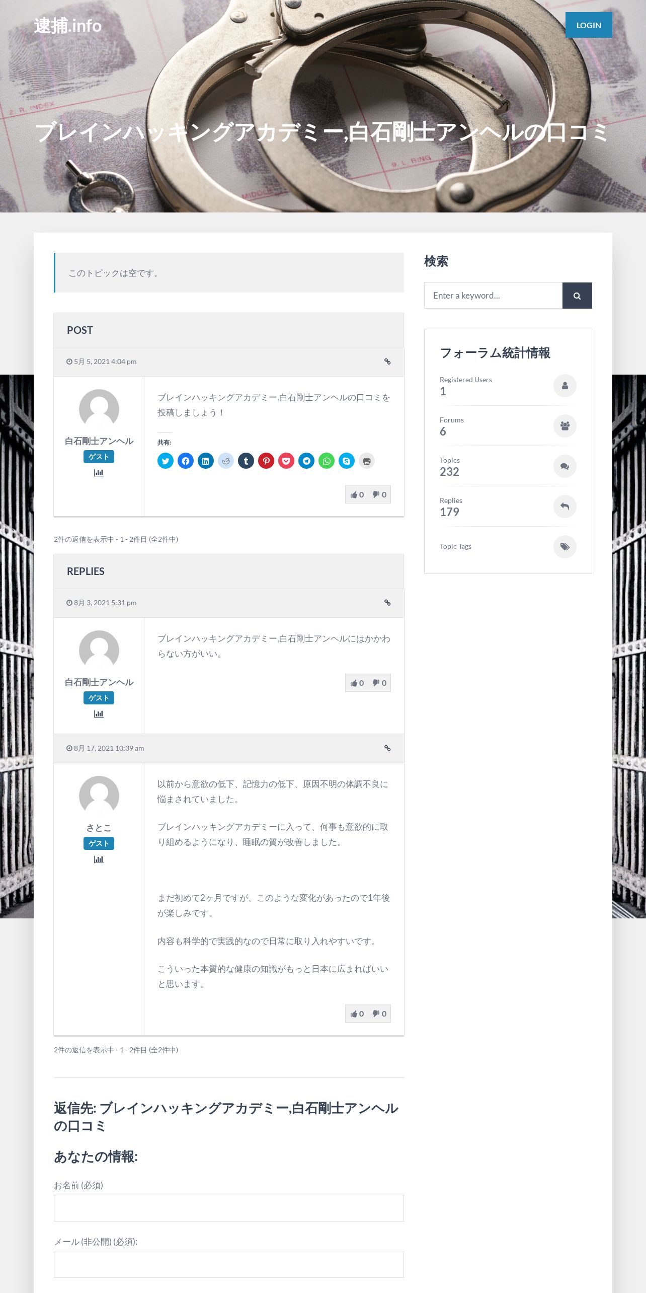Open stats chart icon under 8月 3 reply author
This screenshot has height=1293, width=646.
tap(99, 714)
